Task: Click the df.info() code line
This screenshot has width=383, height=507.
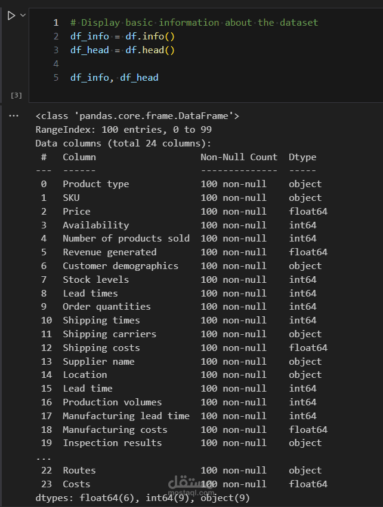Action: 122,36
